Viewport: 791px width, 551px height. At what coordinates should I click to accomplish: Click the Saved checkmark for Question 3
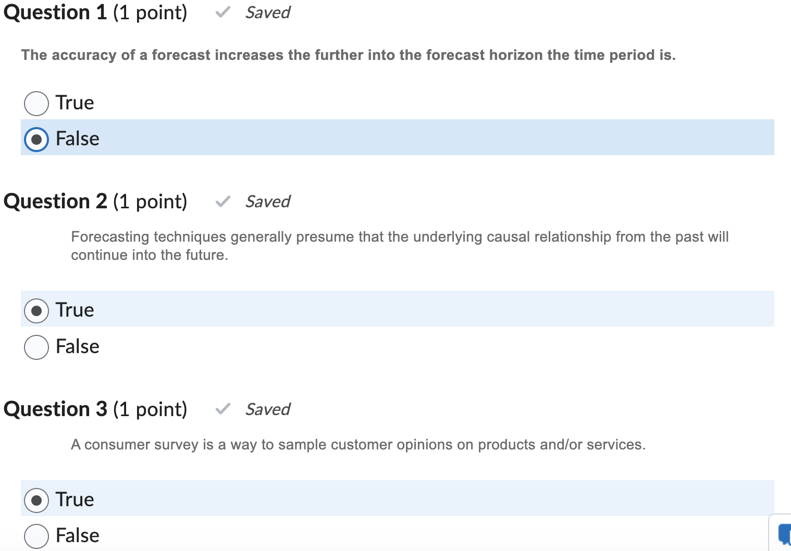222,409
